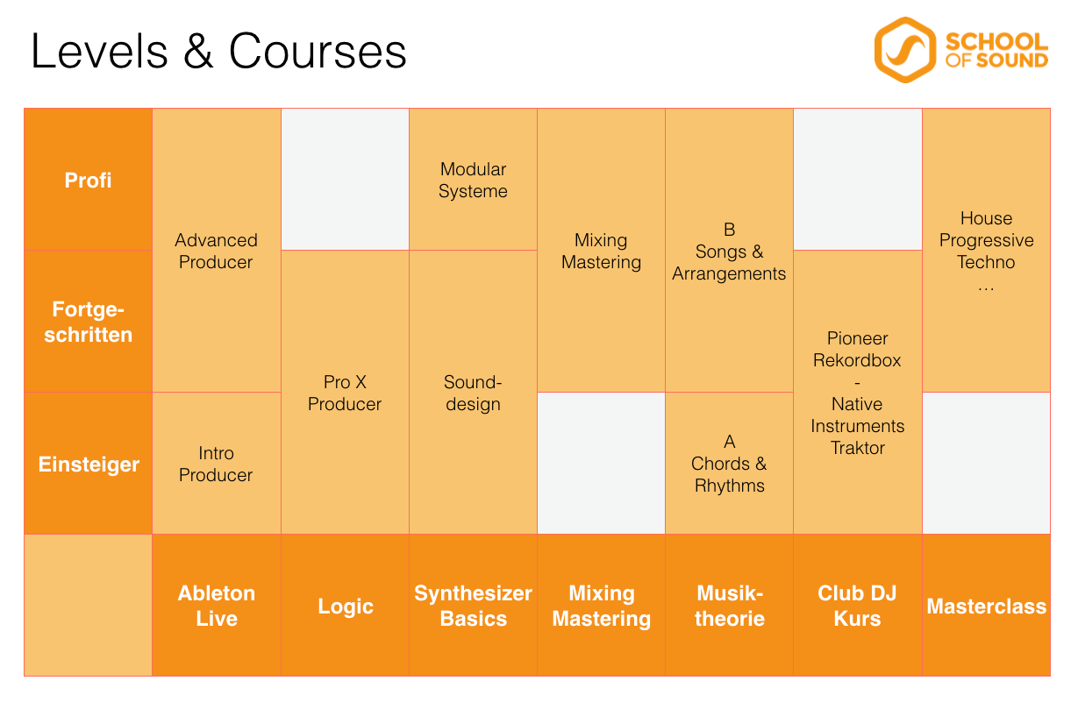Screen dimensions: 1078x702
Task: Select the Ableton Live course column
Action: click(217, 606)
